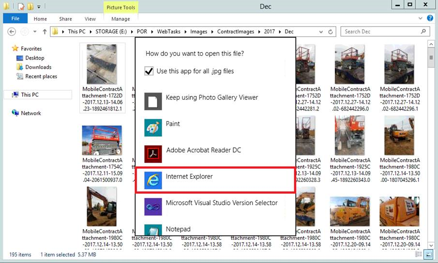Viewport: 438px width, 263px height.
Task: Select Downloads in the Favorites pane
Action: [38, 67]
